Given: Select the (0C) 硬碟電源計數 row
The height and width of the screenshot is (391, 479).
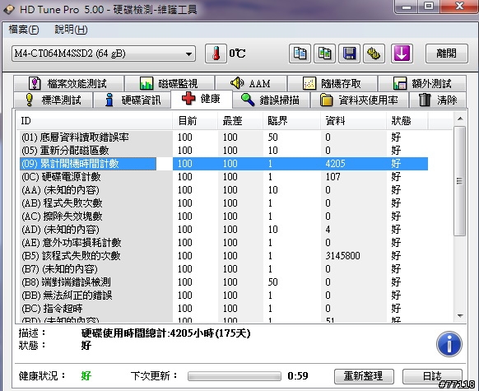Looking at the screenshot, I should point(224,176).
